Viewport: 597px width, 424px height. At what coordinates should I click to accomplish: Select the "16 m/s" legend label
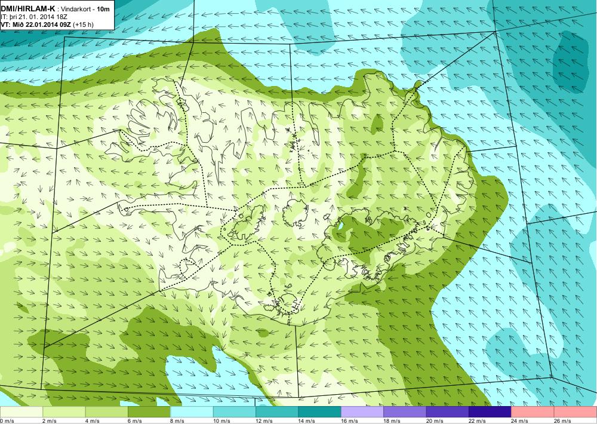point(349,421)
